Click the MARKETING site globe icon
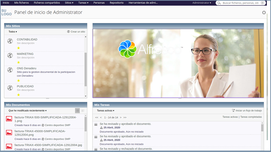This screenshot has width=271, height=152. [10, 55]
